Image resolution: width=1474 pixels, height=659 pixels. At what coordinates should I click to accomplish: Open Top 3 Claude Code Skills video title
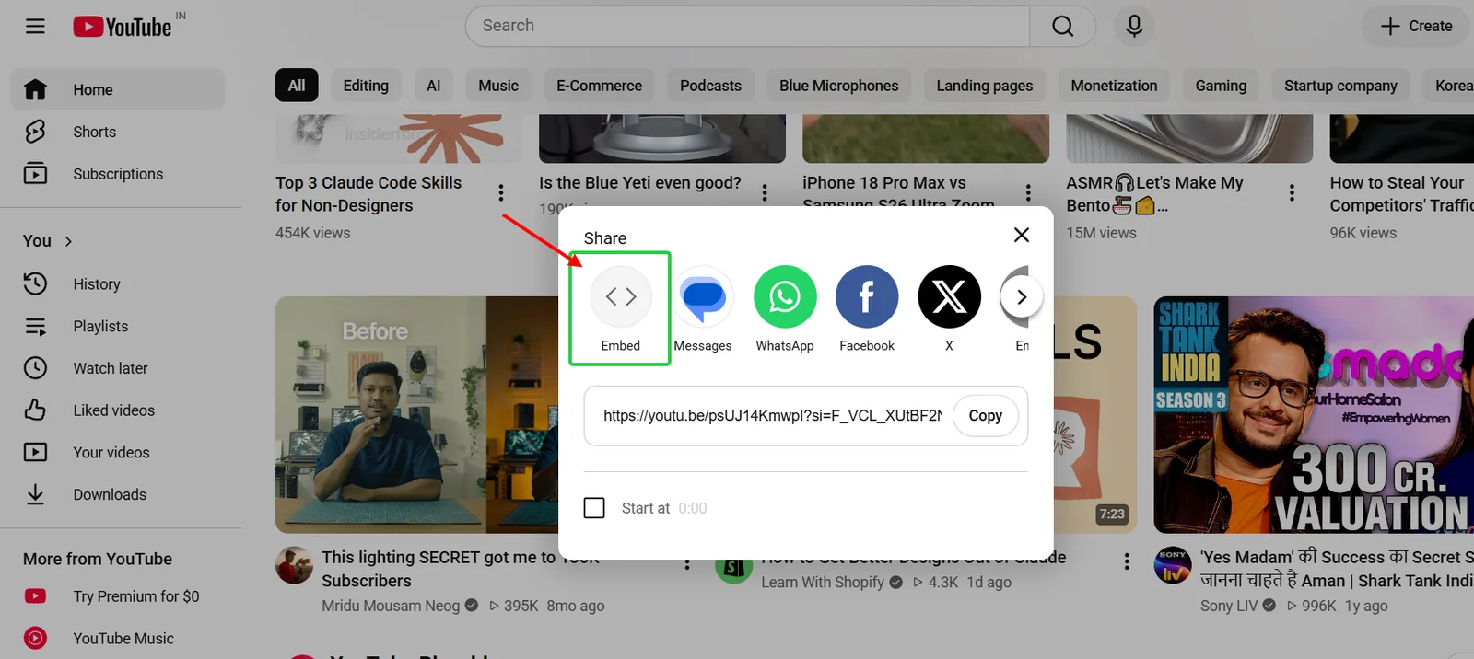(368, 194)
